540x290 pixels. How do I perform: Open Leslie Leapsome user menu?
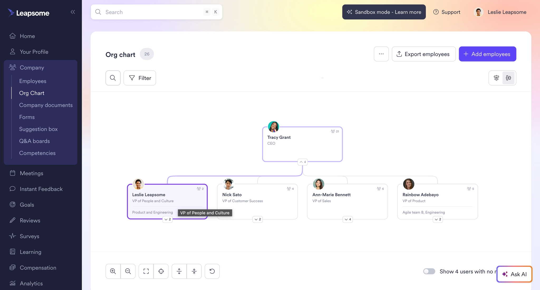pyautogui.click(x=500, y=12)
